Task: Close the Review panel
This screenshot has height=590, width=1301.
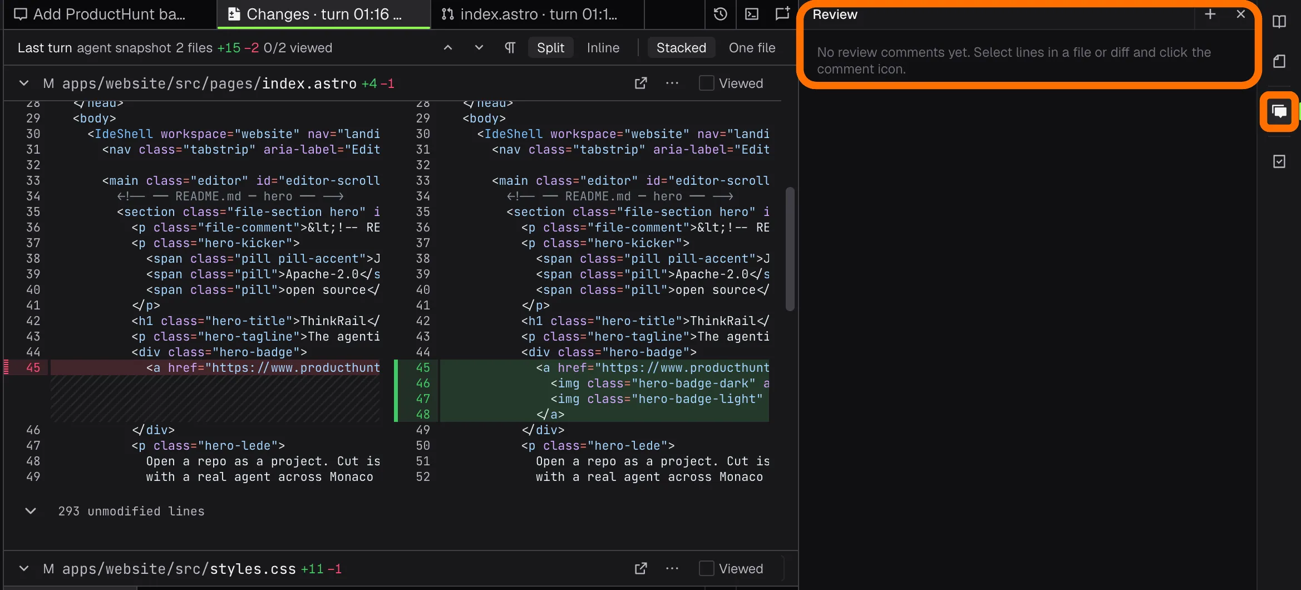Action: (x=1241, y=14)
